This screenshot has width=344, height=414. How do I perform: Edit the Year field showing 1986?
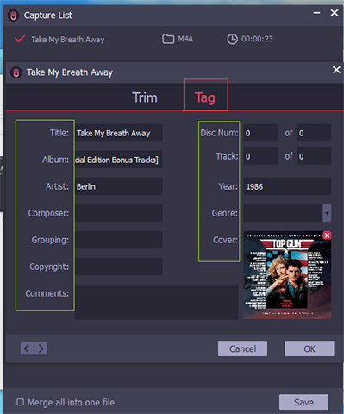pos(287,186)
